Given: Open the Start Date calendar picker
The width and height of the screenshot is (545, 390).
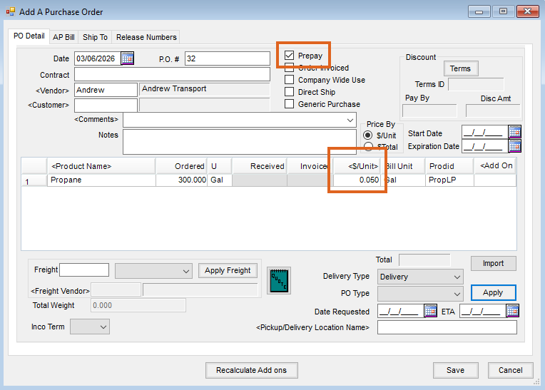Looking at the screenshot, I should (x=515, y=132).
